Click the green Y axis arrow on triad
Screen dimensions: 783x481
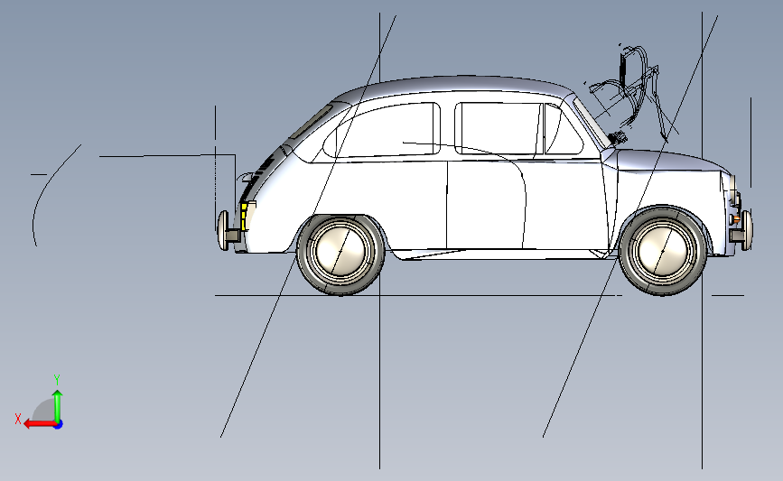pos(58,407)
